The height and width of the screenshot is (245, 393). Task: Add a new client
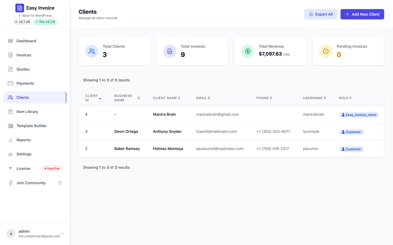362,14
